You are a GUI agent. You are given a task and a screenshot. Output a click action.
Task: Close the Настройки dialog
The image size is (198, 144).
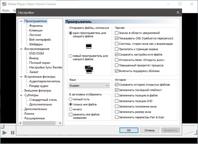[178, 12]
